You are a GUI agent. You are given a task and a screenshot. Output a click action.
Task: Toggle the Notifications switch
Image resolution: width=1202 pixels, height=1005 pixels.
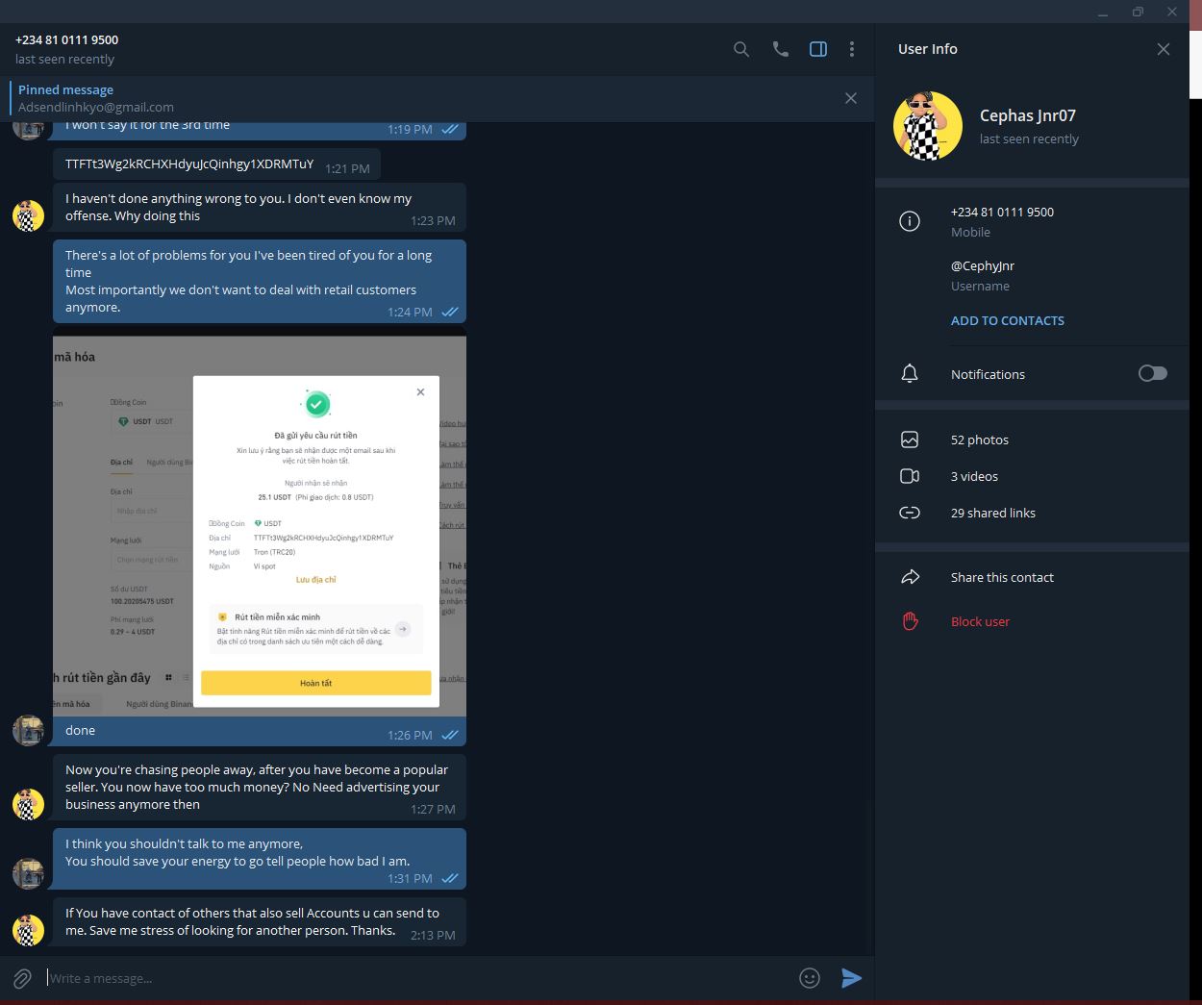point(1153,373)
